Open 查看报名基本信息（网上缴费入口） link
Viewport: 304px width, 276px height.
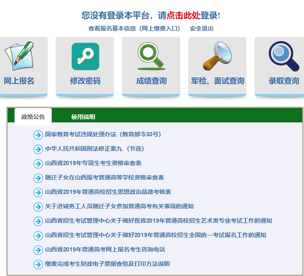pyautogui.click(x=134, y=29)
